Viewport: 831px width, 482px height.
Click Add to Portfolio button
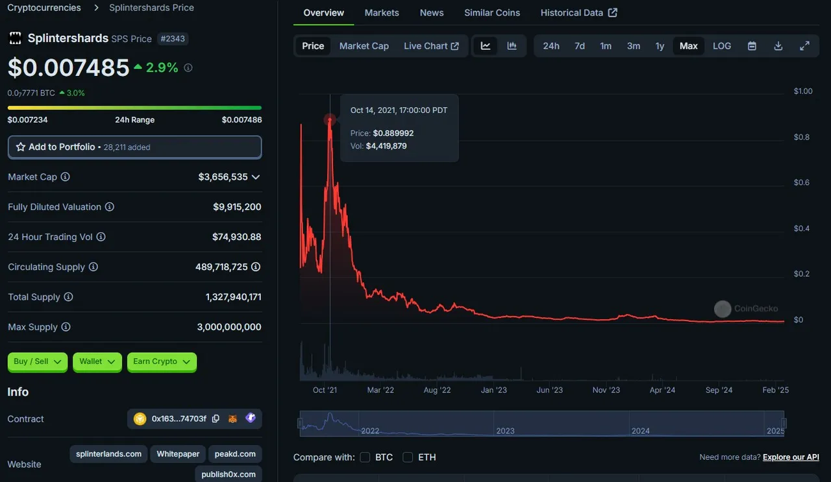(134, 147)
